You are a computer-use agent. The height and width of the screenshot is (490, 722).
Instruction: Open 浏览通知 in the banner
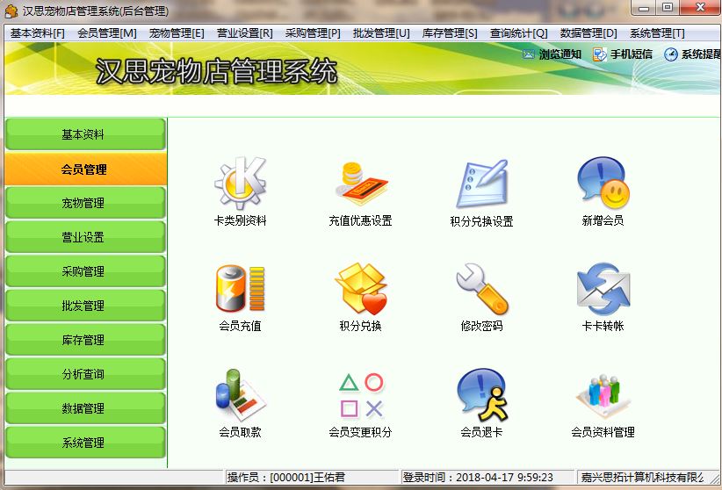[x=552, y=54]
